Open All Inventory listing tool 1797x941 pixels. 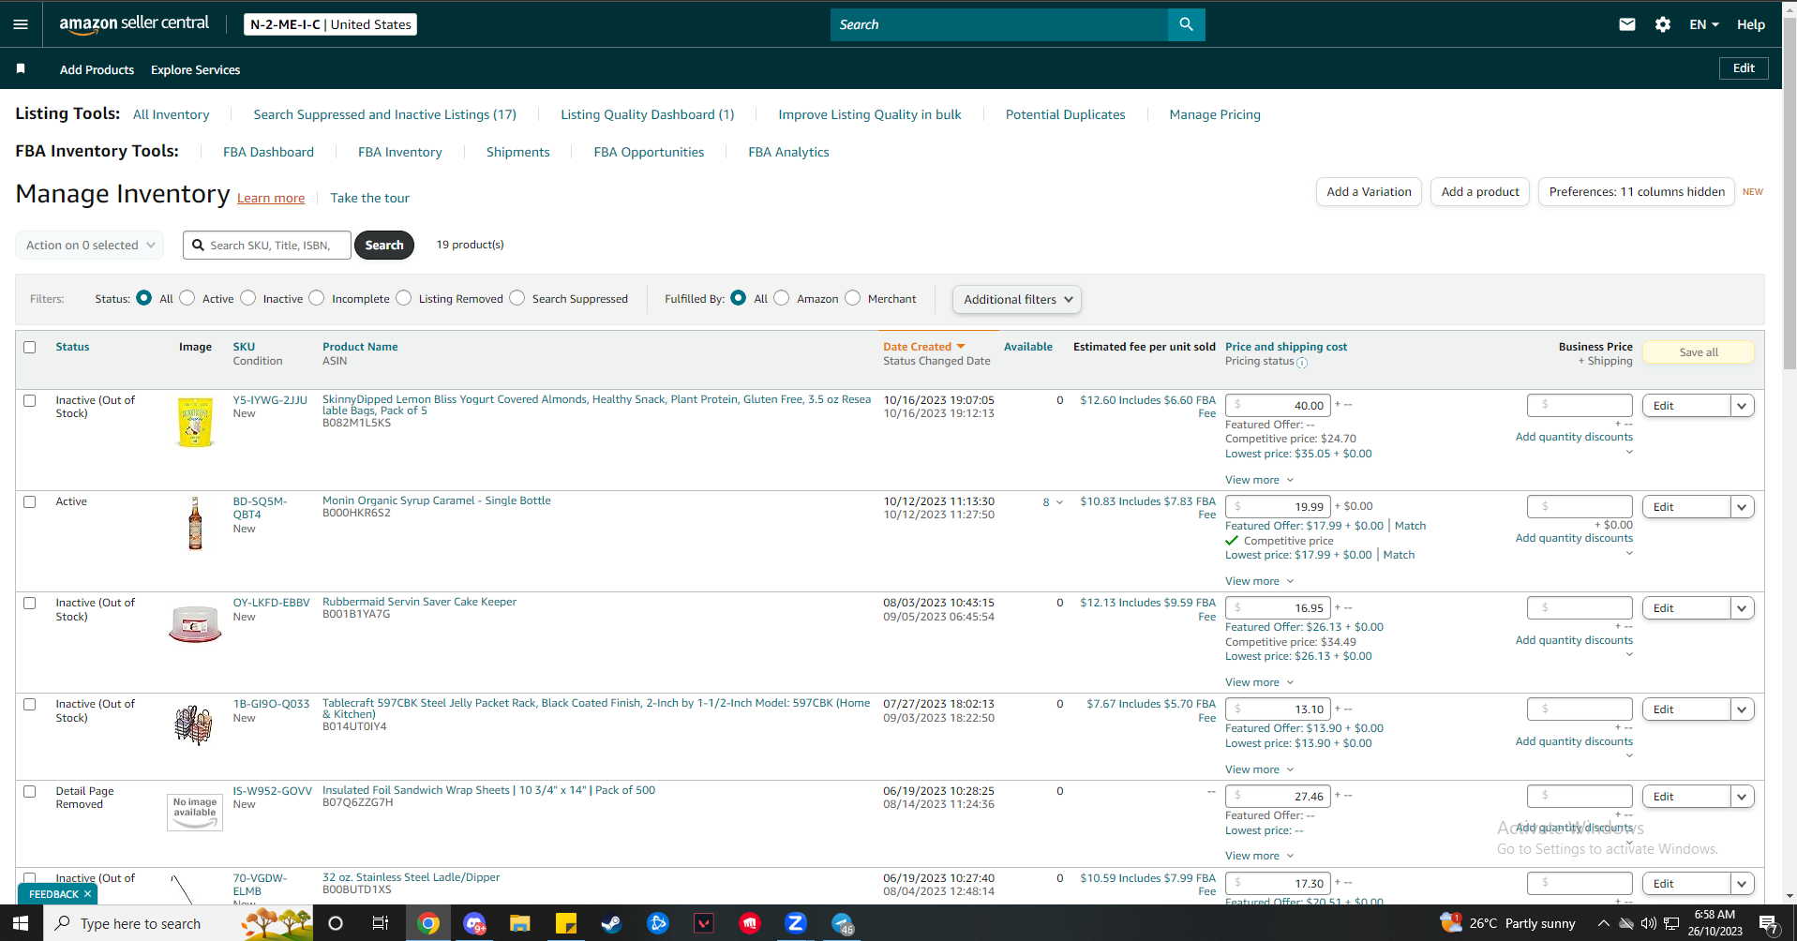point(172,114)
